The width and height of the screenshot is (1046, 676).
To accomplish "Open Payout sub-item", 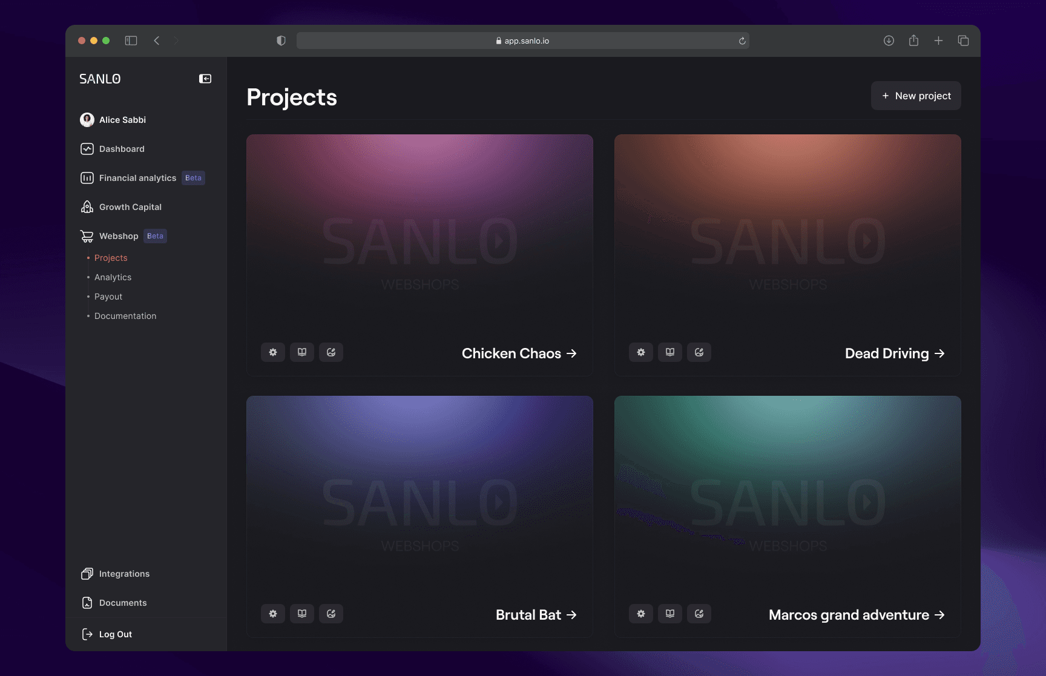I will [x=108, y=297].
